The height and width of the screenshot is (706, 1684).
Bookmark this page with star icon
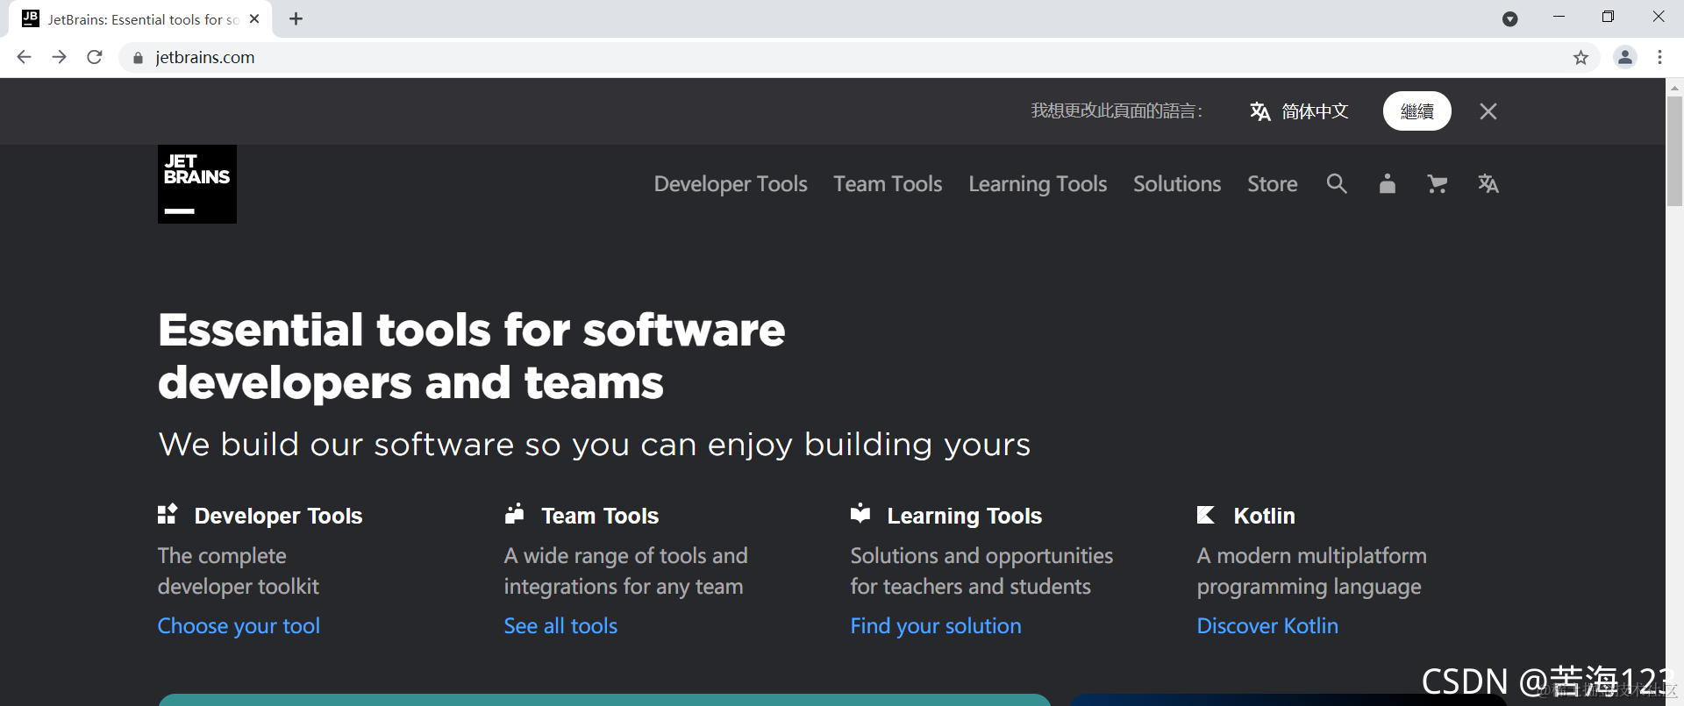[1581, 58]
